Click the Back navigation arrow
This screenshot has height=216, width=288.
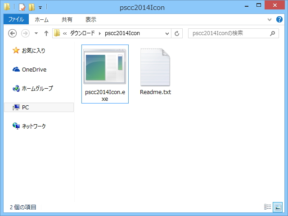click(x=13, y=33)
